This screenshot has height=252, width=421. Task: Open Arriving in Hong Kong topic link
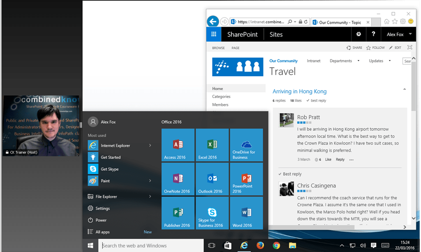pyautogui.click(x=300, y=92)
